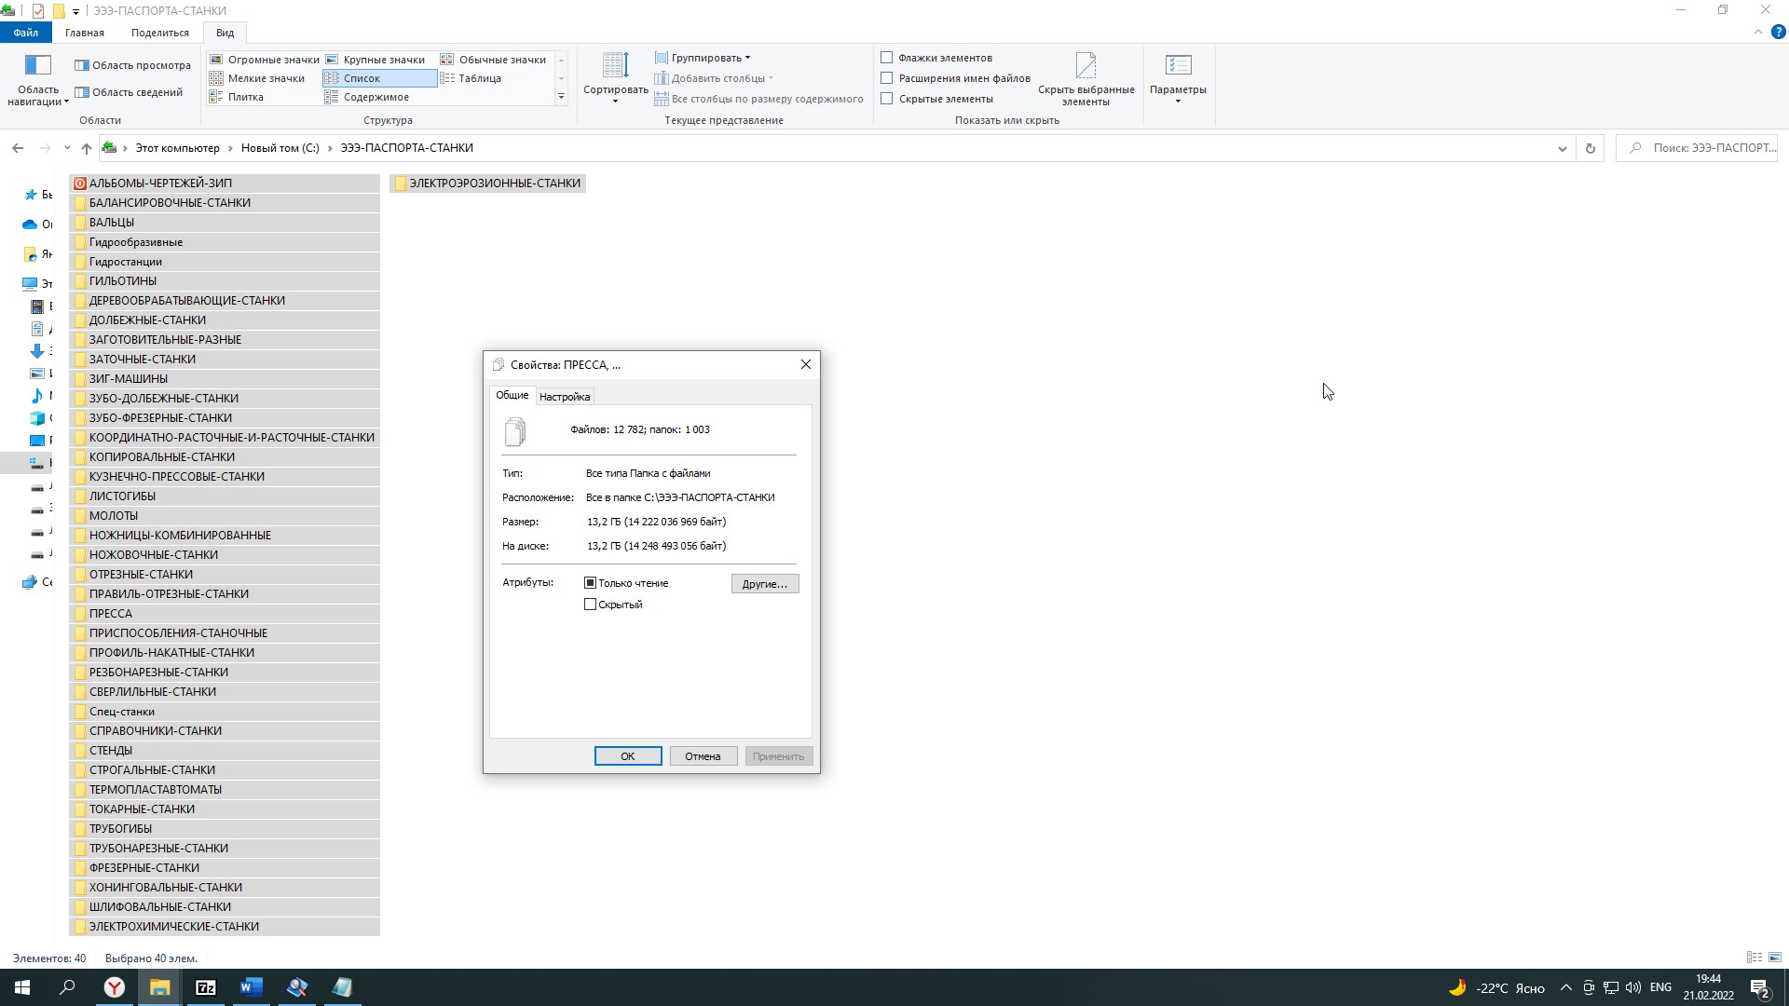Select Huge icons (Огромные значки) view
The width and height of the screenshot is (1789, 1006).
coord(265,60)
